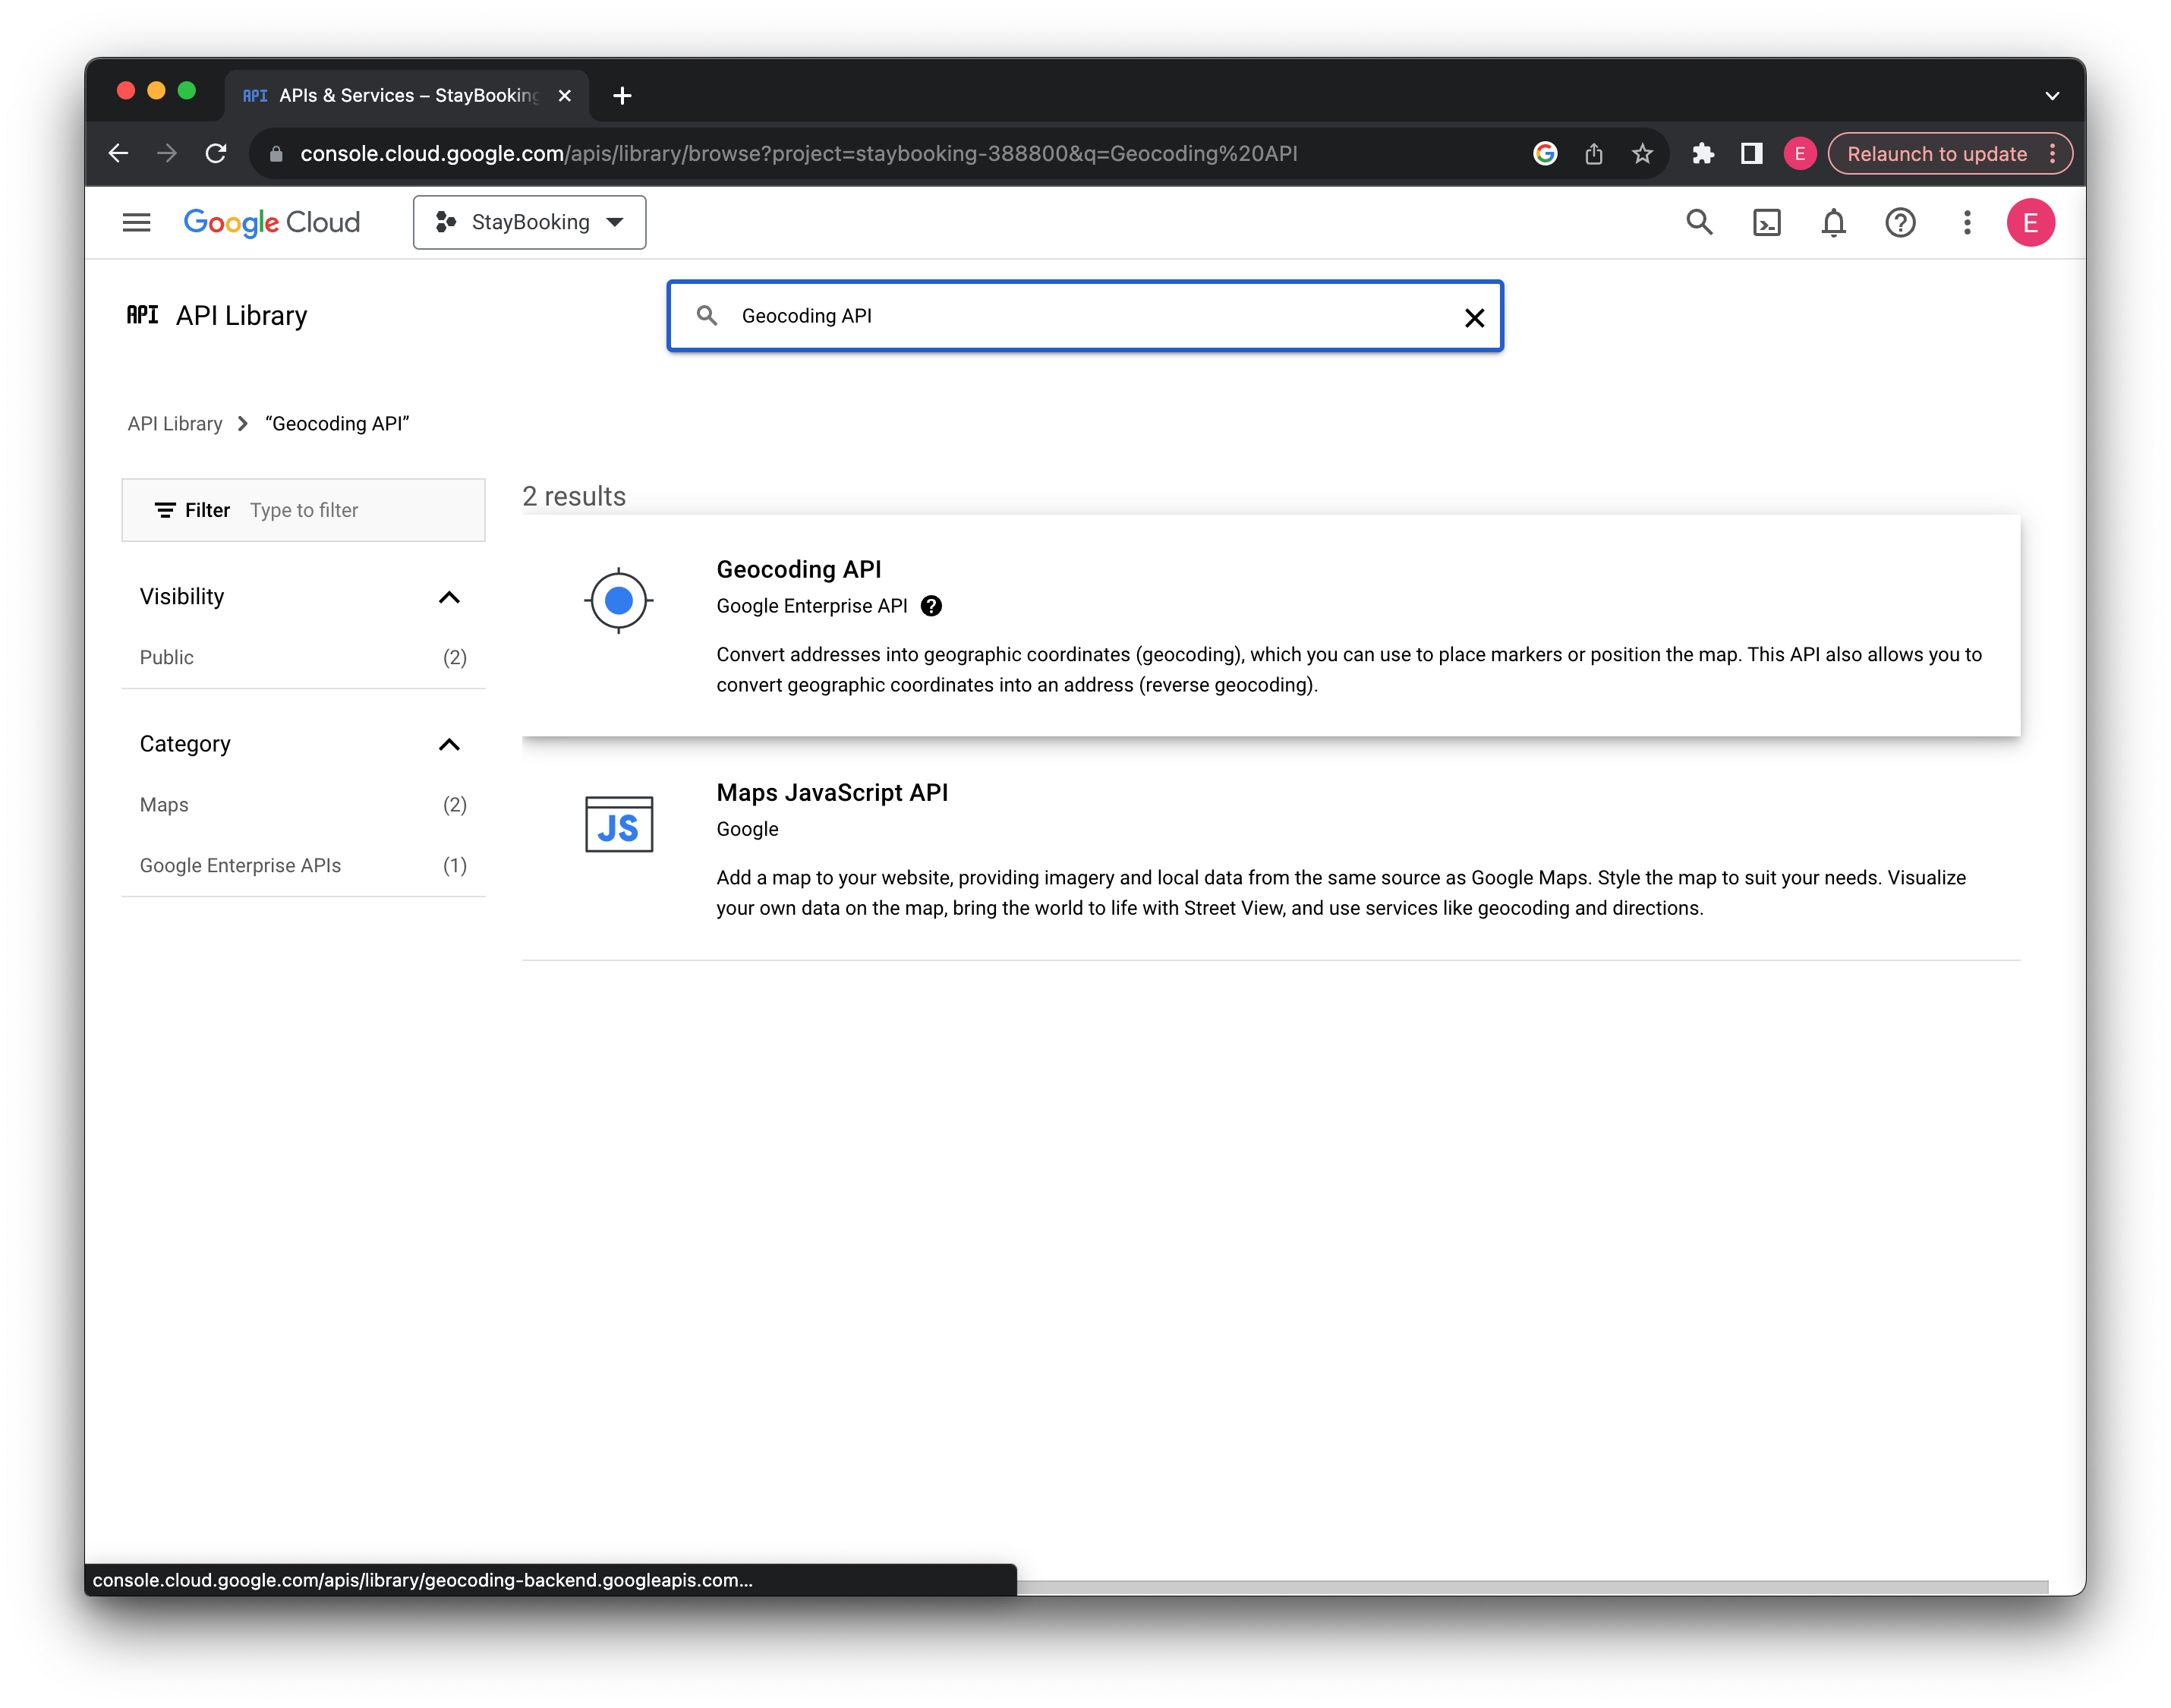Collapse the Category filter section
Screen dimensions: 2171x1708
click(x=449, y=742)
